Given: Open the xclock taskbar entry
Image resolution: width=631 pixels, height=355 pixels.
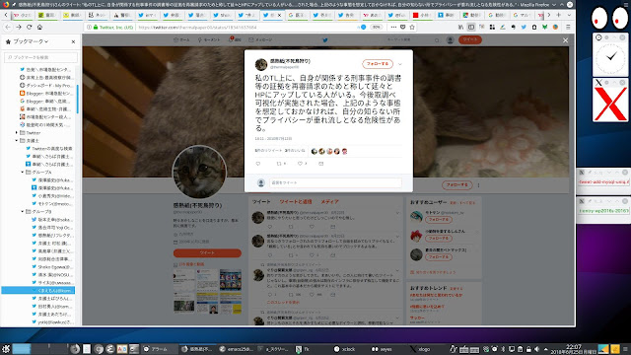Looking at the screenshot, I should click(345, 349).
